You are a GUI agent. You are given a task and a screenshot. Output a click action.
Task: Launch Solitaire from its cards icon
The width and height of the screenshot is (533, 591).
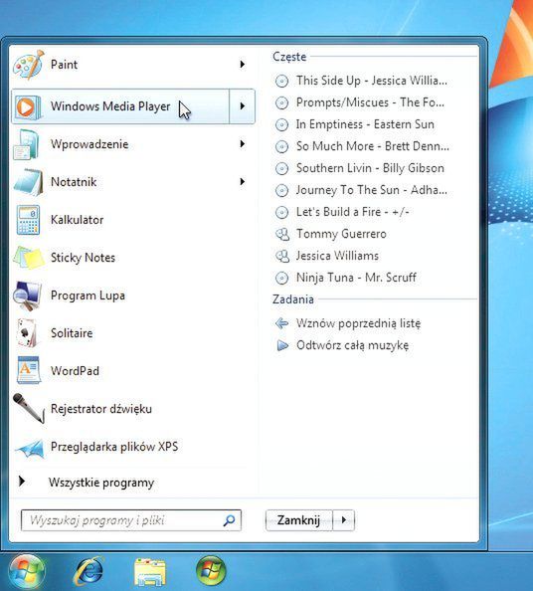click(x=28, y=333)
